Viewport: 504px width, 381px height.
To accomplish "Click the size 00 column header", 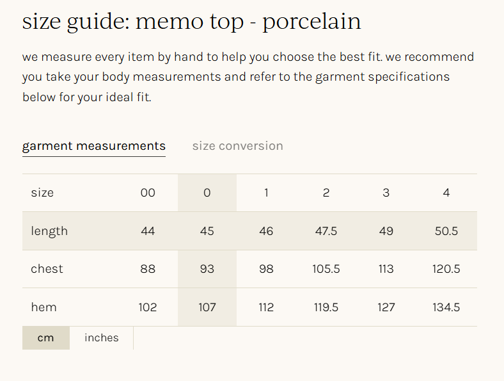I will (148, 193).
